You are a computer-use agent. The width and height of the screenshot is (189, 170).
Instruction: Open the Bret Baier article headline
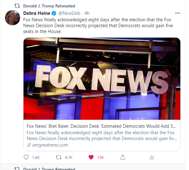(x=101, y=126)
